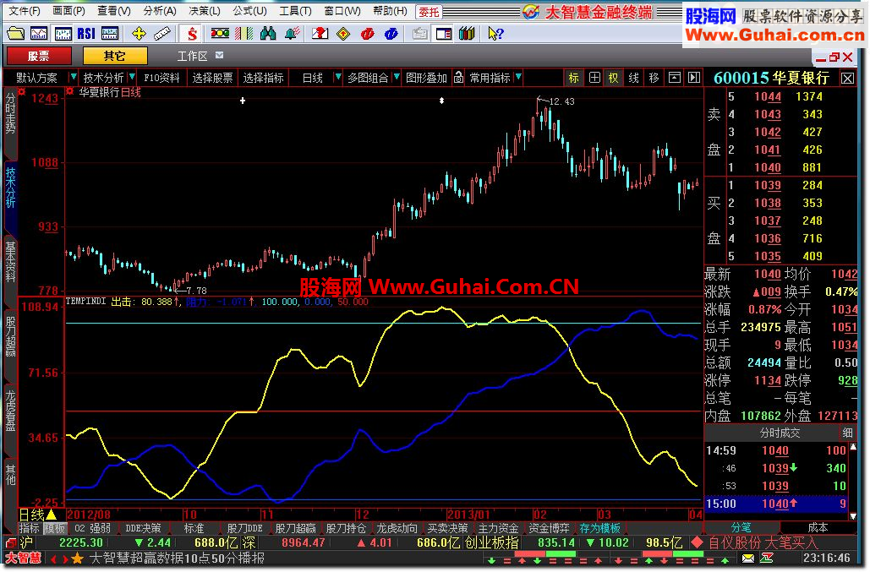The width and height of the screenshot is (870, 572).
Task: Select the skip-to-end play icon
Action: [694, 78]
